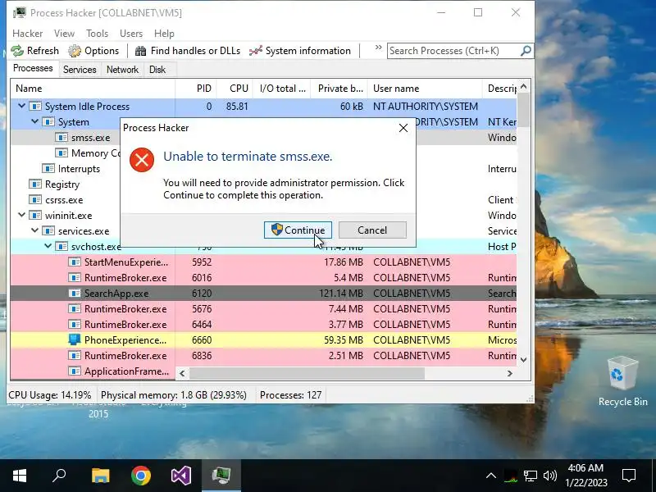Screen dimensions: 656x492
Task: Select the smss.exe process icon
Action: point(61,137)
